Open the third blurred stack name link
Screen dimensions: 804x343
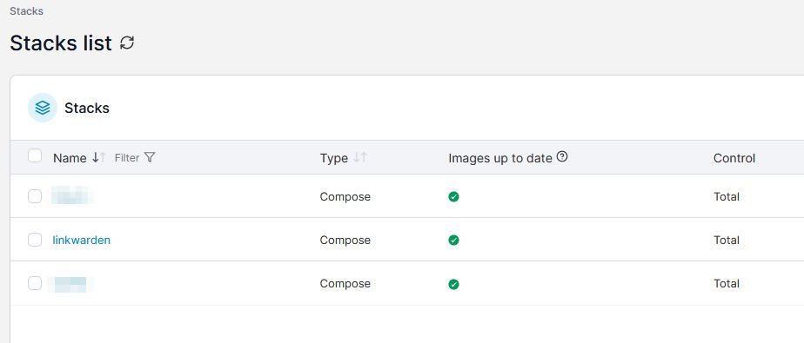(x=70, y=284)
